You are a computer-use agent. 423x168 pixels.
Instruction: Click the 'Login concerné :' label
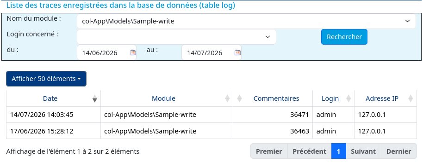32,34
